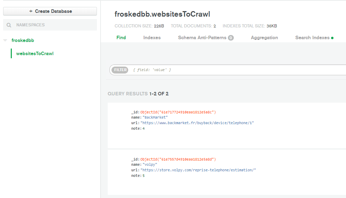Focus the NAMESPACES search field
The image size is (346, 198).
pos(50,25)
